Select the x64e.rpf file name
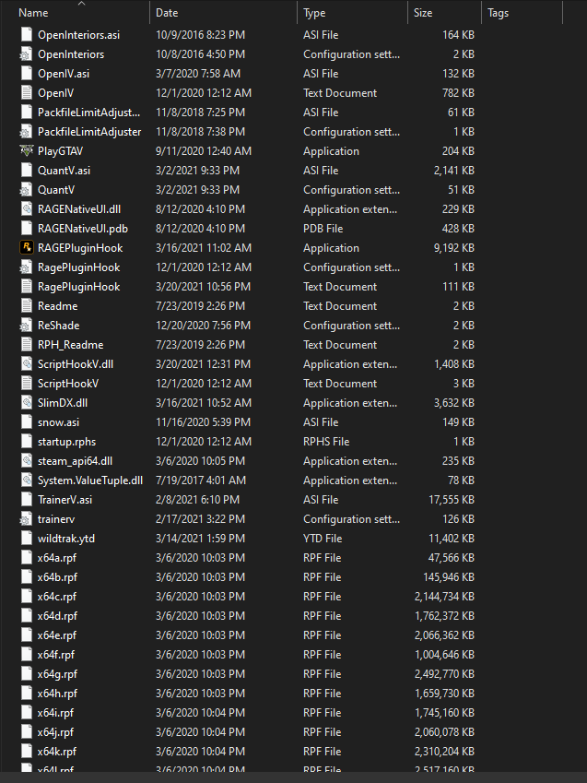This screenshot has width=587, height=783. click(x=57, y=635)
